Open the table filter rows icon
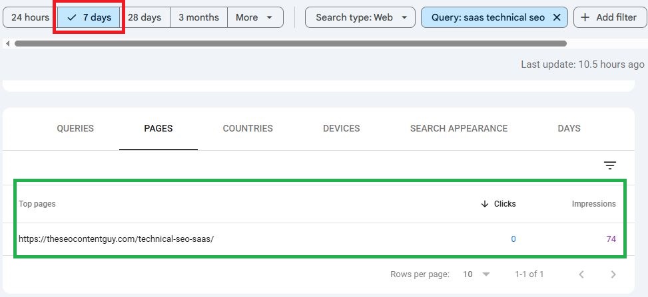The width and height of the screenshot is (648, 297). (609, 165)
